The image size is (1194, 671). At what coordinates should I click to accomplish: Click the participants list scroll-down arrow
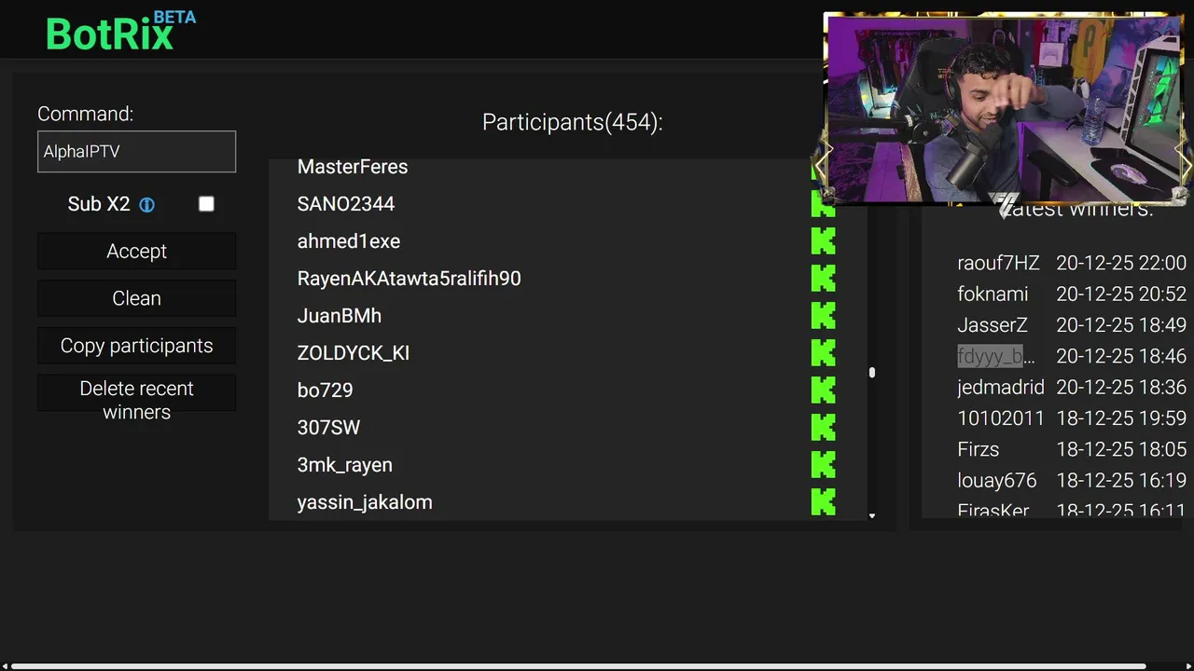click(872, 515)
